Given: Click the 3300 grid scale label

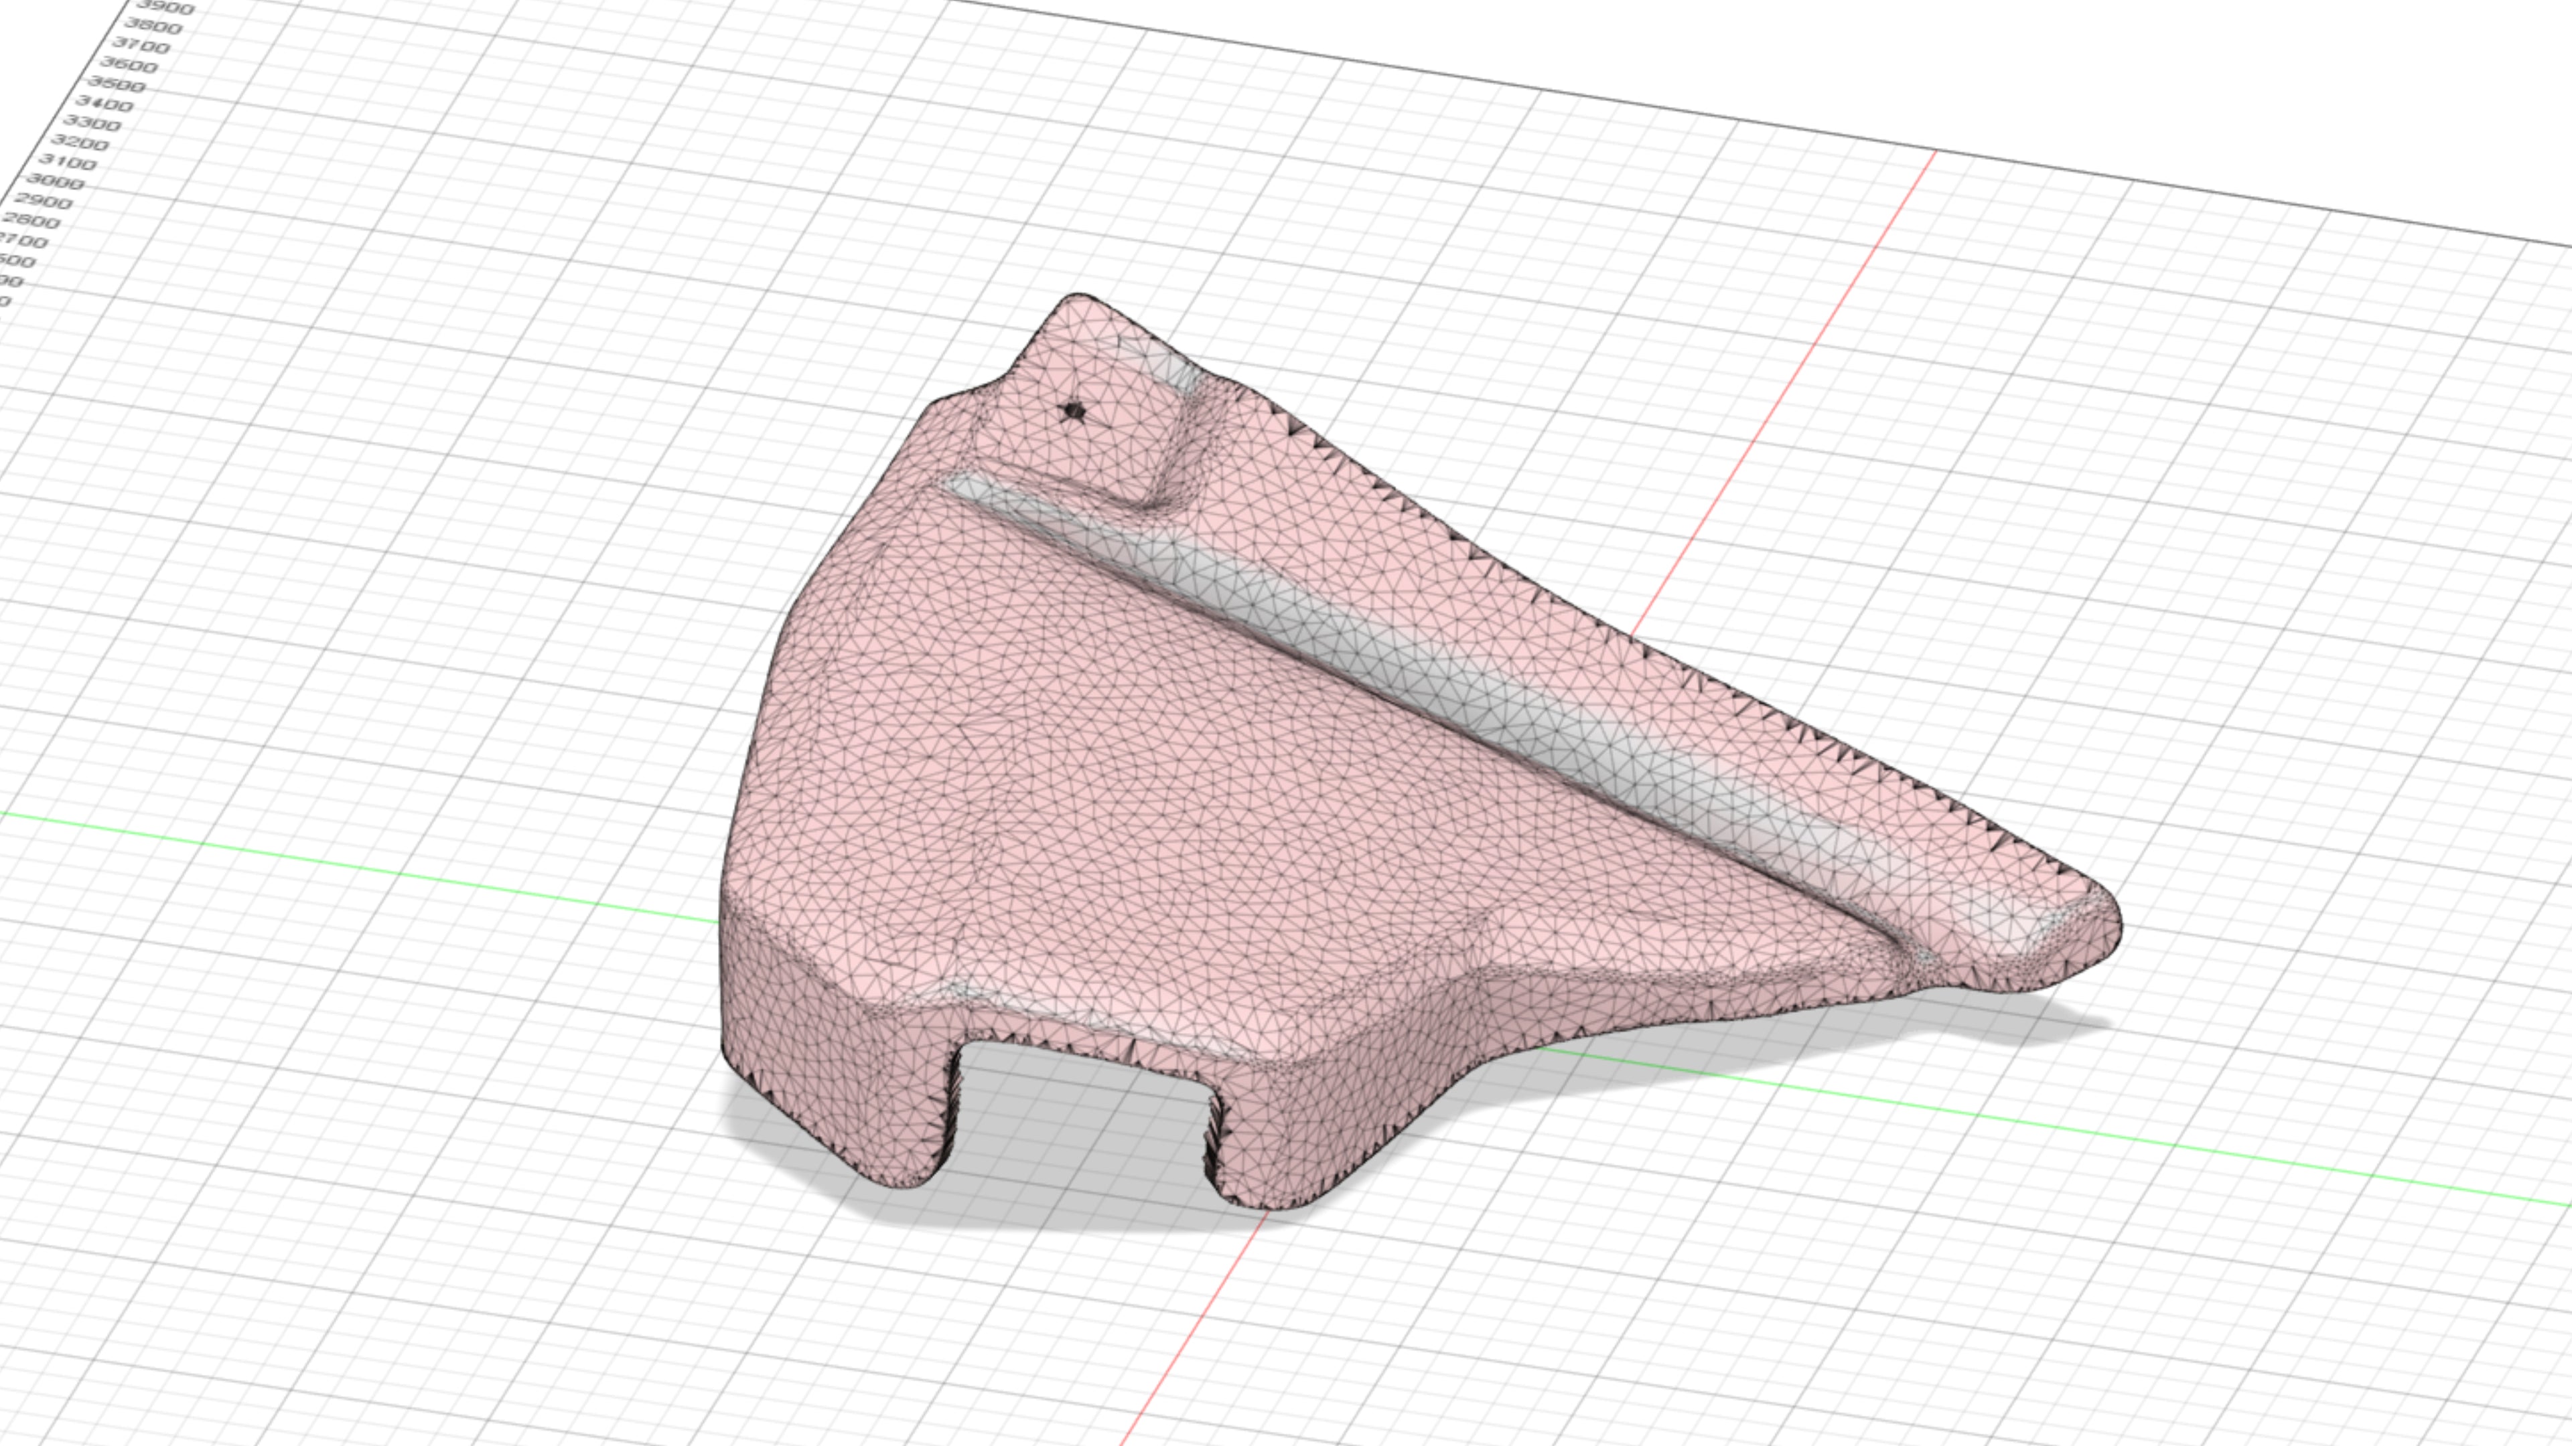Looking at the screenshot, I should click(92, 124).
